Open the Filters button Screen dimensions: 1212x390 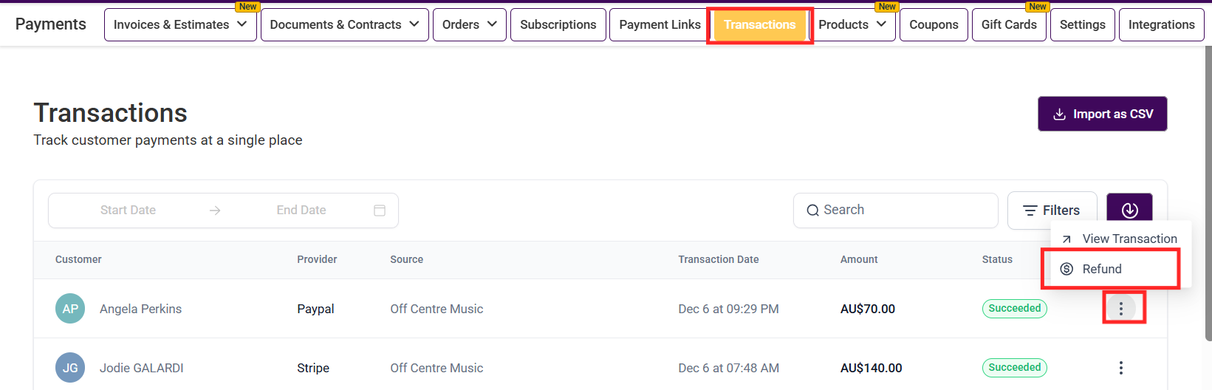pos(1052,211)
